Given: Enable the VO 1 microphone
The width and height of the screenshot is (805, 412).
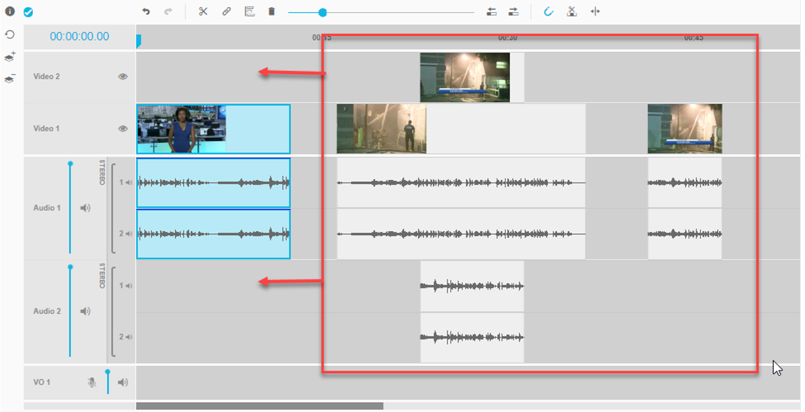Looking at the screenshot, I should coord(92,383).
